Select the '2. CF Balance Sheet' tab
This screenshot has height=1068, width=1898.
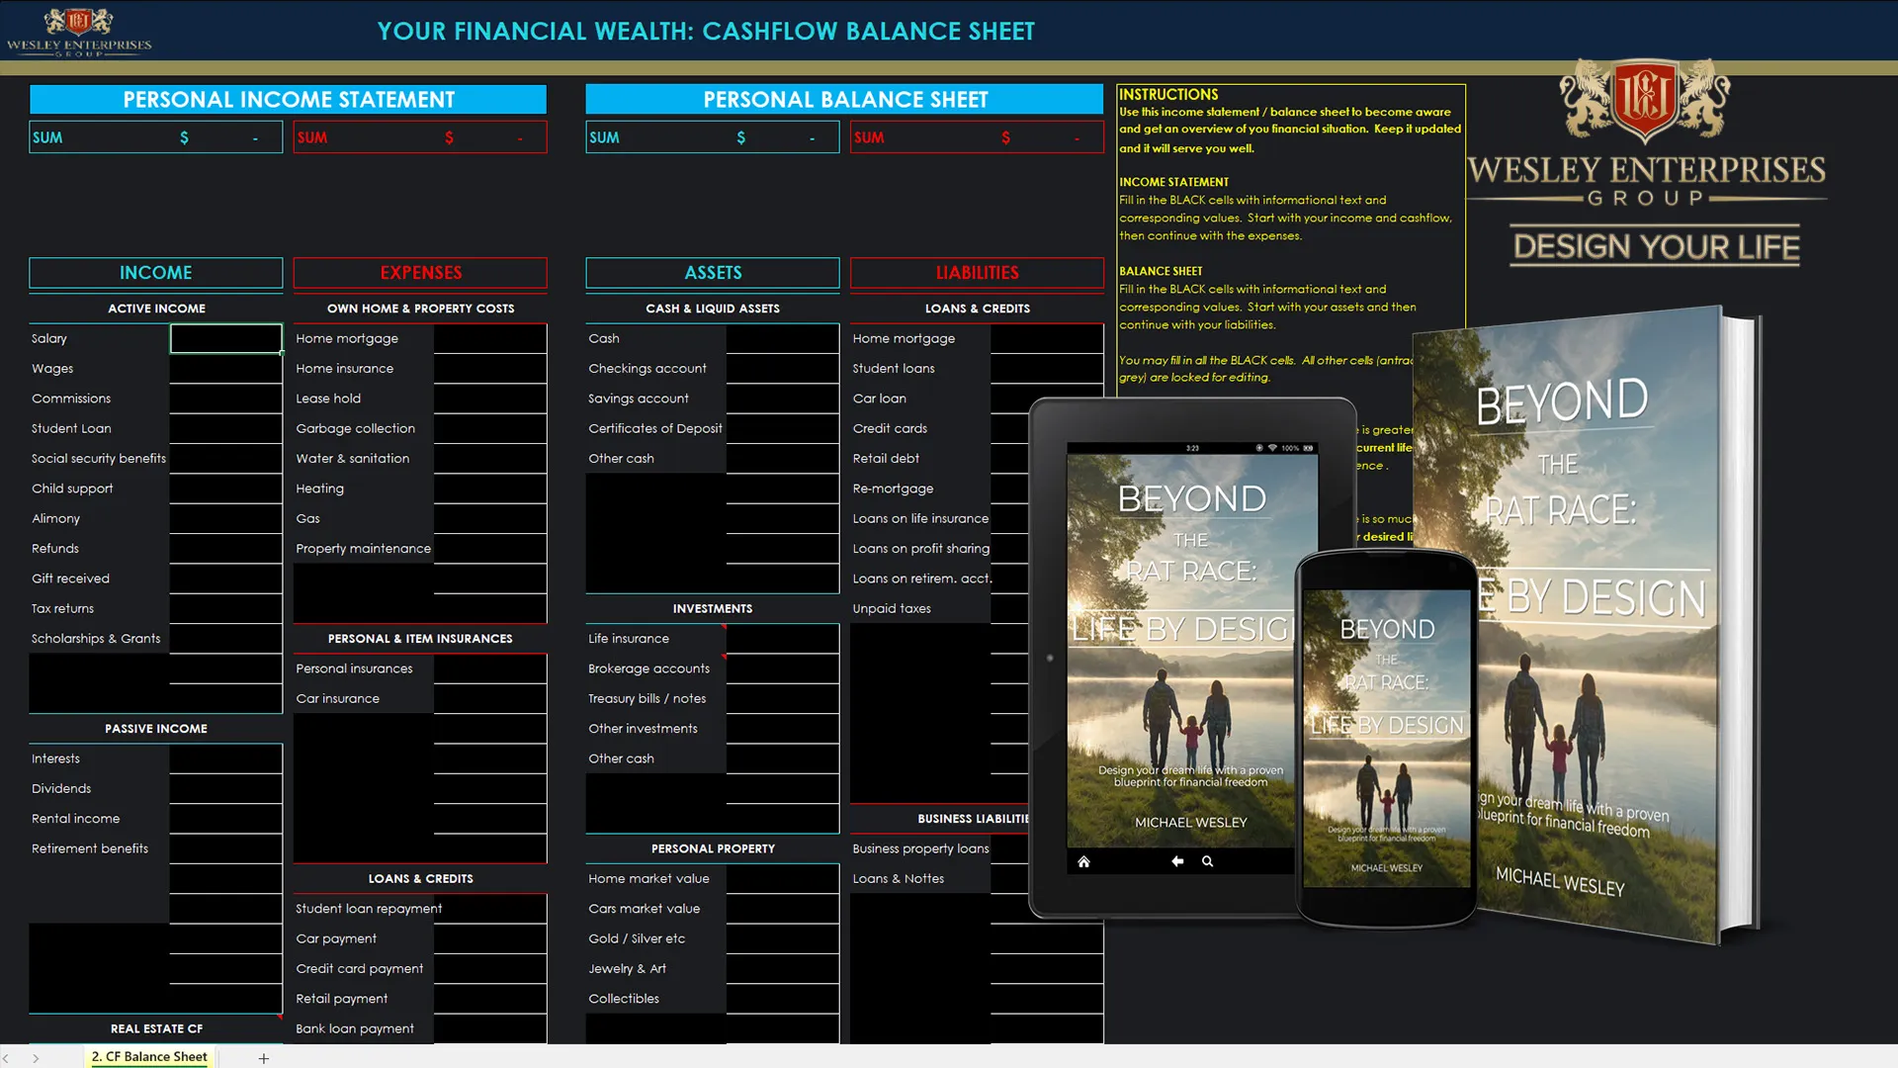click(149, 1057)
